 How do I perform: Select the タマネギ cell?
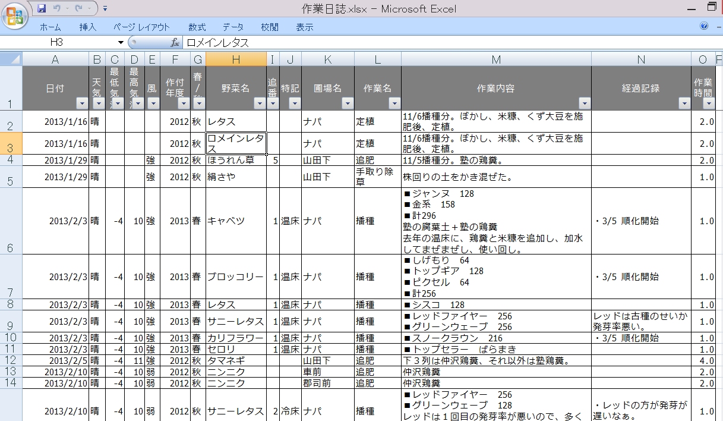coord(236,360)
